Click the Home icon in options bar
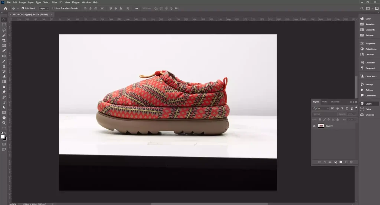Image resolution: width=380 pixels, height=205 pixels. [5, 8]
